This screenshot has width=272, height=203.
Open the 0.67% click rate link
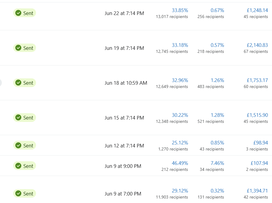217,10
